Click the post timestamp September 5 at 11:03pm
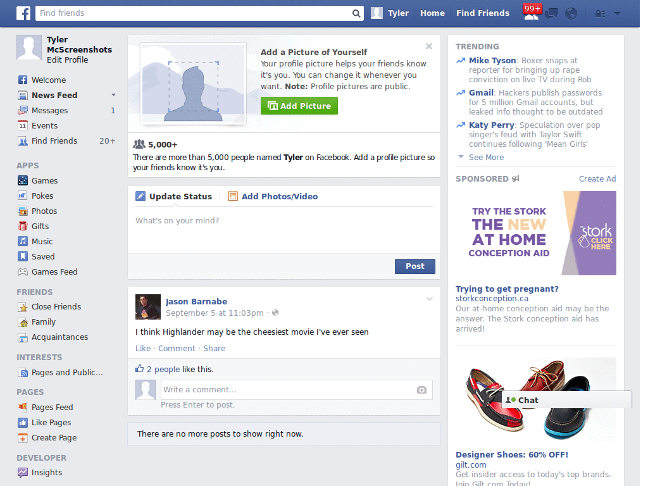This screenshot has height=486, width=648. [x=215, y=313]
